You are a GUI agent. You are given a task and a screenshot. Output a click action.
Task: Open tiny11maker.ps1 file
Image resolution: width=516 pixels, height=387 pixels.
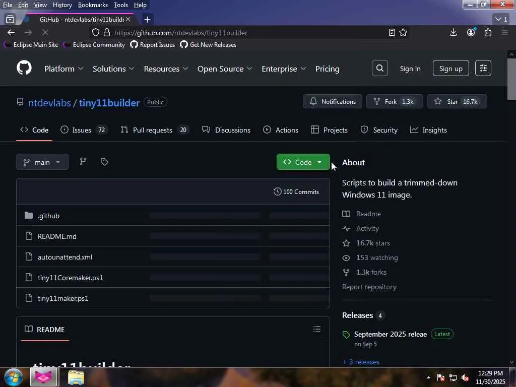point(63,298)
